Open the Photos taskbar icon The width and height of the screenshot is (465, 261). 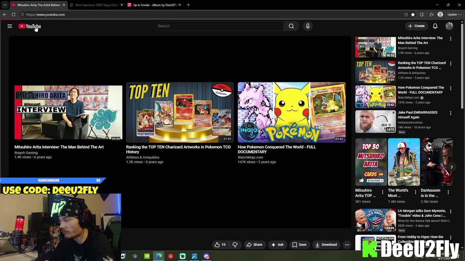[x=194, y=256]
